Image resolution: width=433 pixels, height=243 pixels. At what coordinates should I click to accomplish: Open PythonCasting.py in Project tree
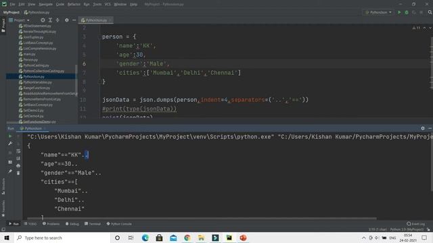(x=36, y=65)
